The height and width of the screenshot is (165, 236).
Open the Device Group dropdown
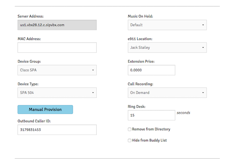point(57,70)
